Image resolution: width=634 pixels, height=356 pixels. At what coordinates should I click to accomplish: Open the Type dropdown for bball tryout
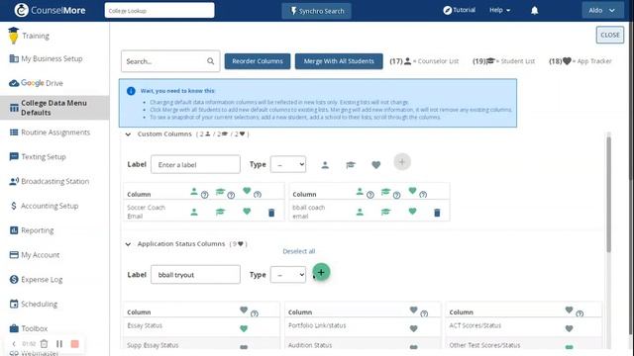[288, 275]
